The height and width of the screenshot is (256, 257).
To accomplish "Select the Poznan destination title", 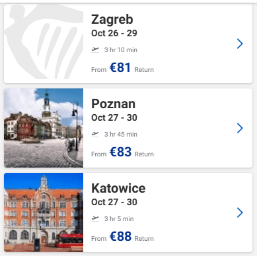I will [113, 104].
